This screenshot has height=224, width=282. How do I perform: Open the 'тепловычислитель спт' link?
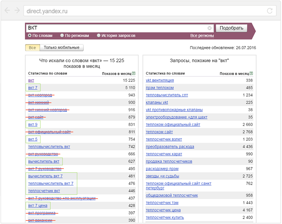(167, 95)
